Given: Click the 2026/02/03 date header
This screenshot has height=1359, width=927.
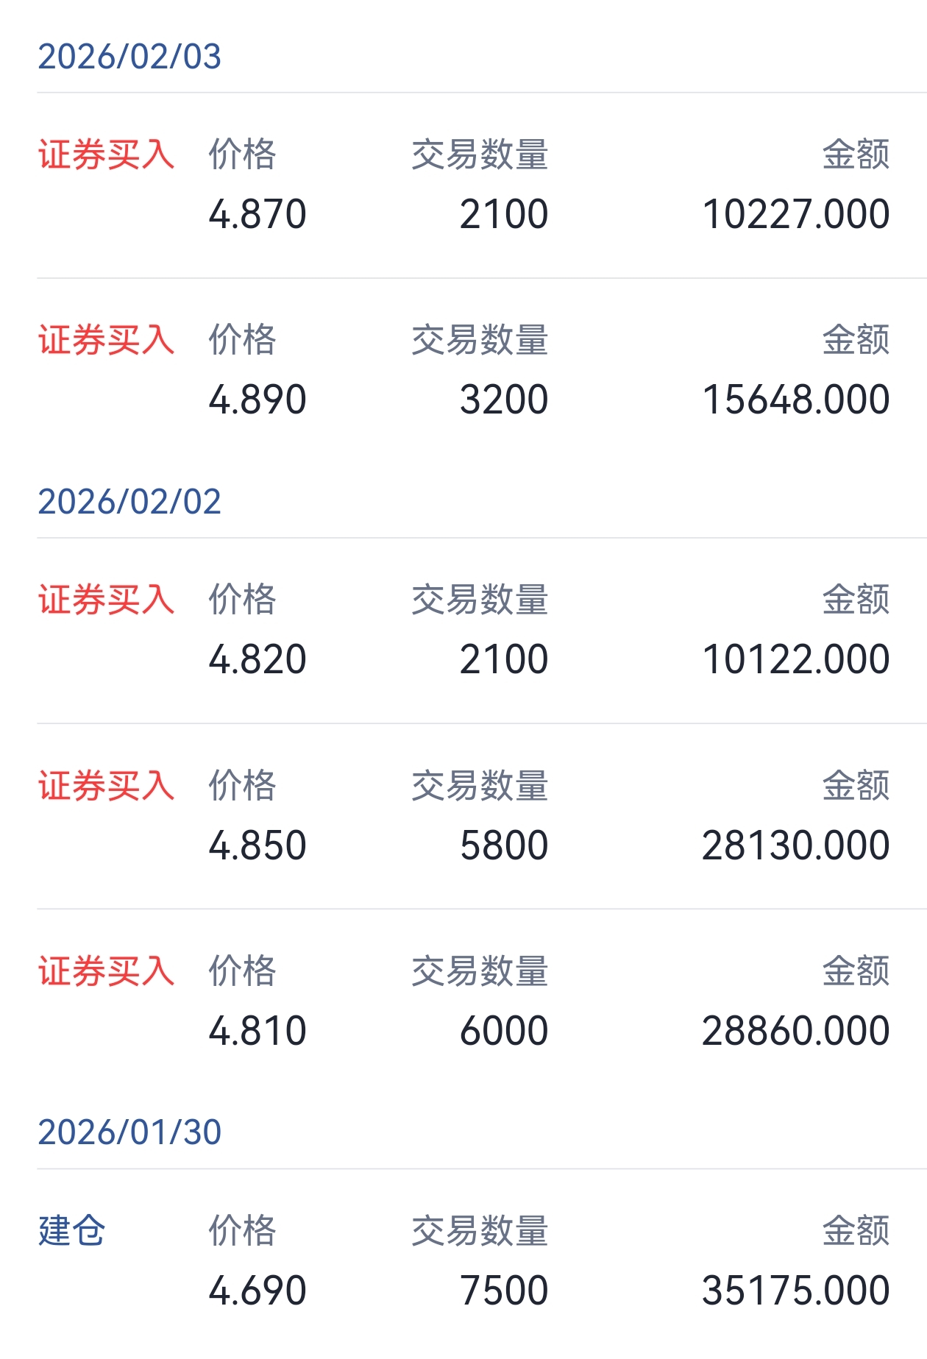Looking at the screenshot, I should click(129, 57).
